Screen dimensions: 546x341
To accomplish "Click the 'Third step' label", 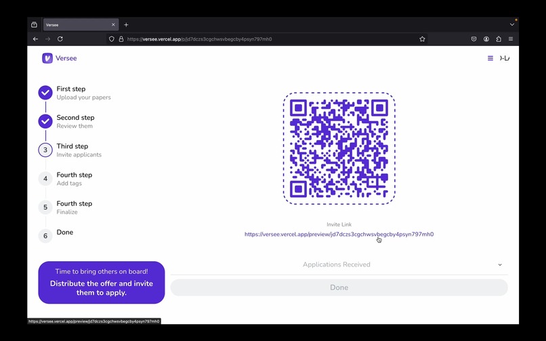I will coord(72,146).
